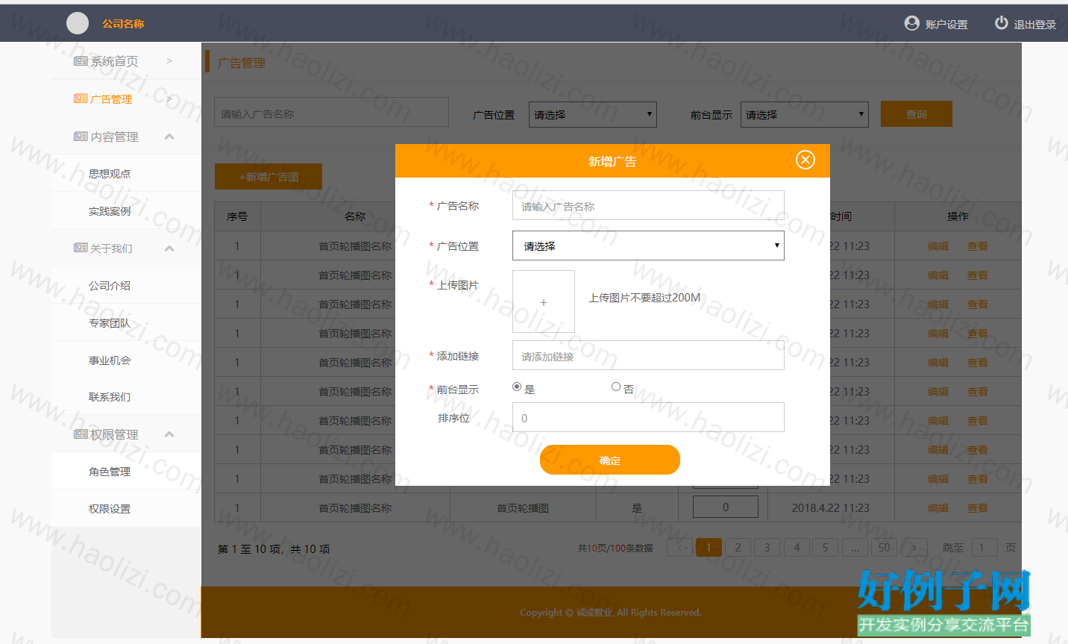The image size is (1068, 644).
Task: Click 退出登录 link in header
Action: click(x=1035, y=24)
